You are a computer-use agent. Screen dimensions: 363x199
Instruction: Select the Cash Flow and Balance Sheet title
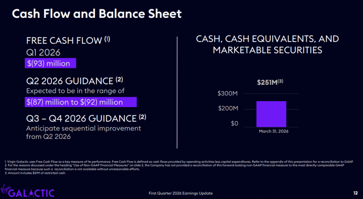coord(97,14)
